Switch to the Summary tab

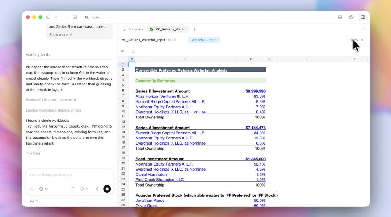tap(133, 29)
